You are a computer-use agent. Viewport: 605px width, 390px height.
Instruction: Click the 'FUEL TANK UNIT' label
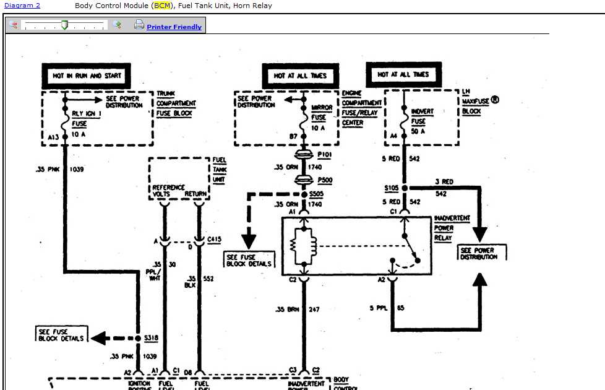pos(220,170)
